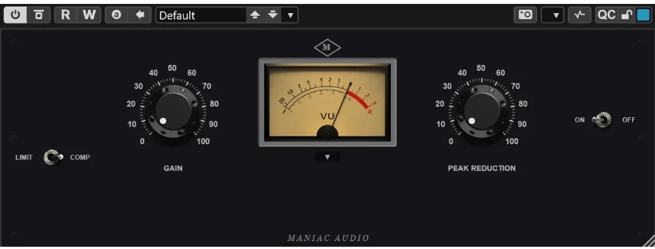Click the MANIAC AUDIO brand text
The height and width of the screenshot is (249, 655).
328,239
